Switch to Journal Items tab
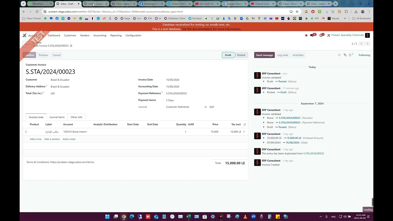393x221 pixels. (x=57, y=117)
